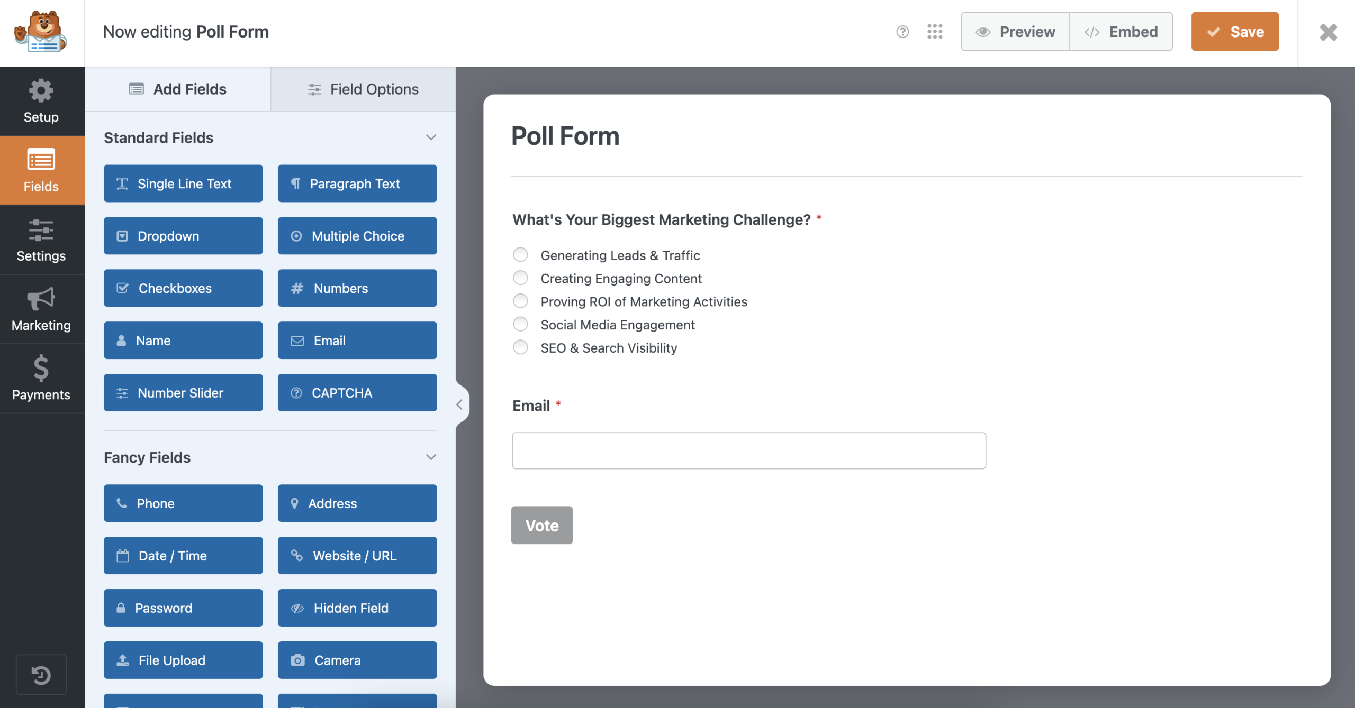Viewport: 1355px width, 708px height.
Task: Click the Email input box
Action: click(x=748, y=450)
